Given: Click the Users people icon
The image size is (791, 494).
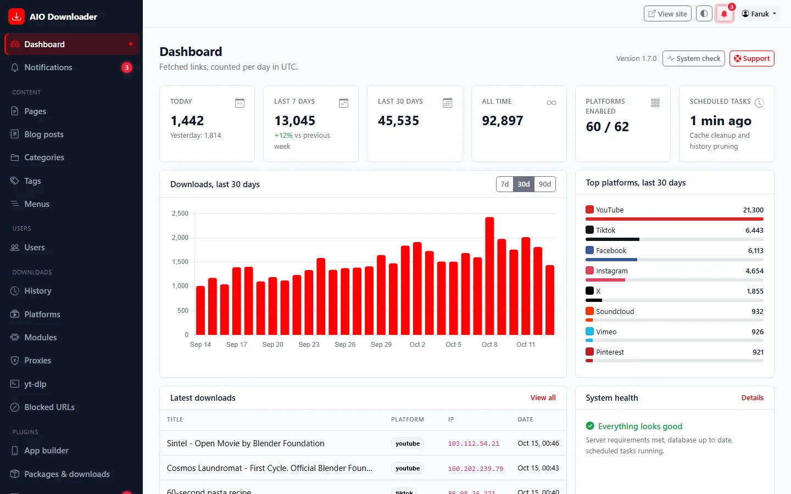Looking at the screenshot, I should pyautogui.click(x=15, y=248).
